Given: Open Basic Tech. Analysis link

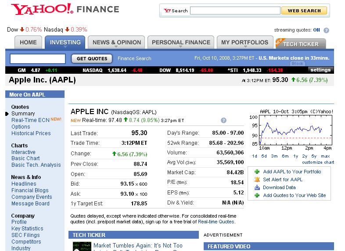Looking at the screenshot, I should pyautogui.click(x=36, y=165).
